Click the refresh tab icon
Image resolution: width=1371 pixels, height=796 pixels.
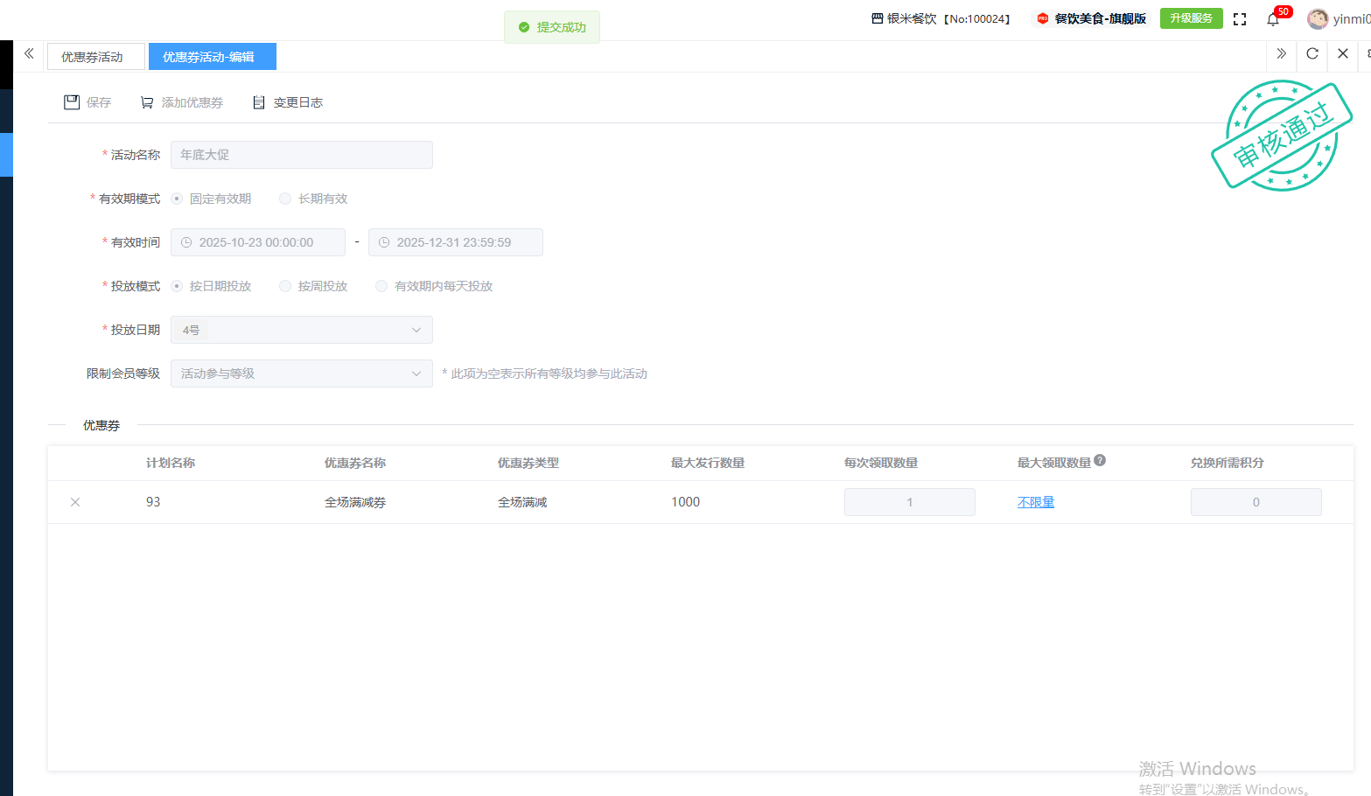pyautogui.click(x=1312, y=54)
